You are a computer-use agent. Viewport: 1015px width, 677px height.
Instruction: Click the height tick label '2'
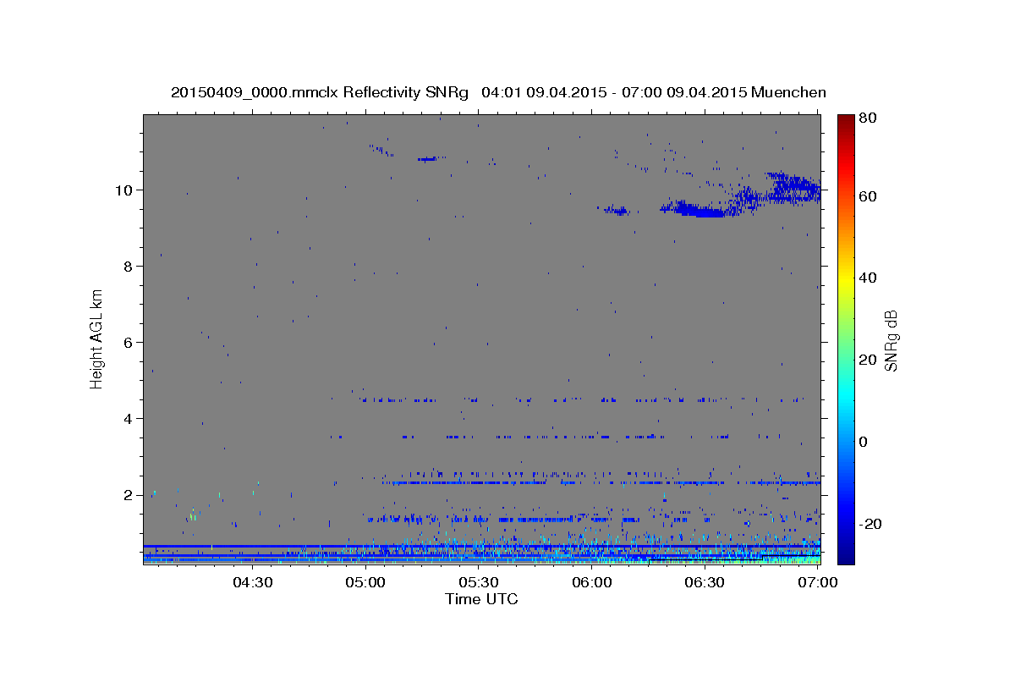[129, 494]
